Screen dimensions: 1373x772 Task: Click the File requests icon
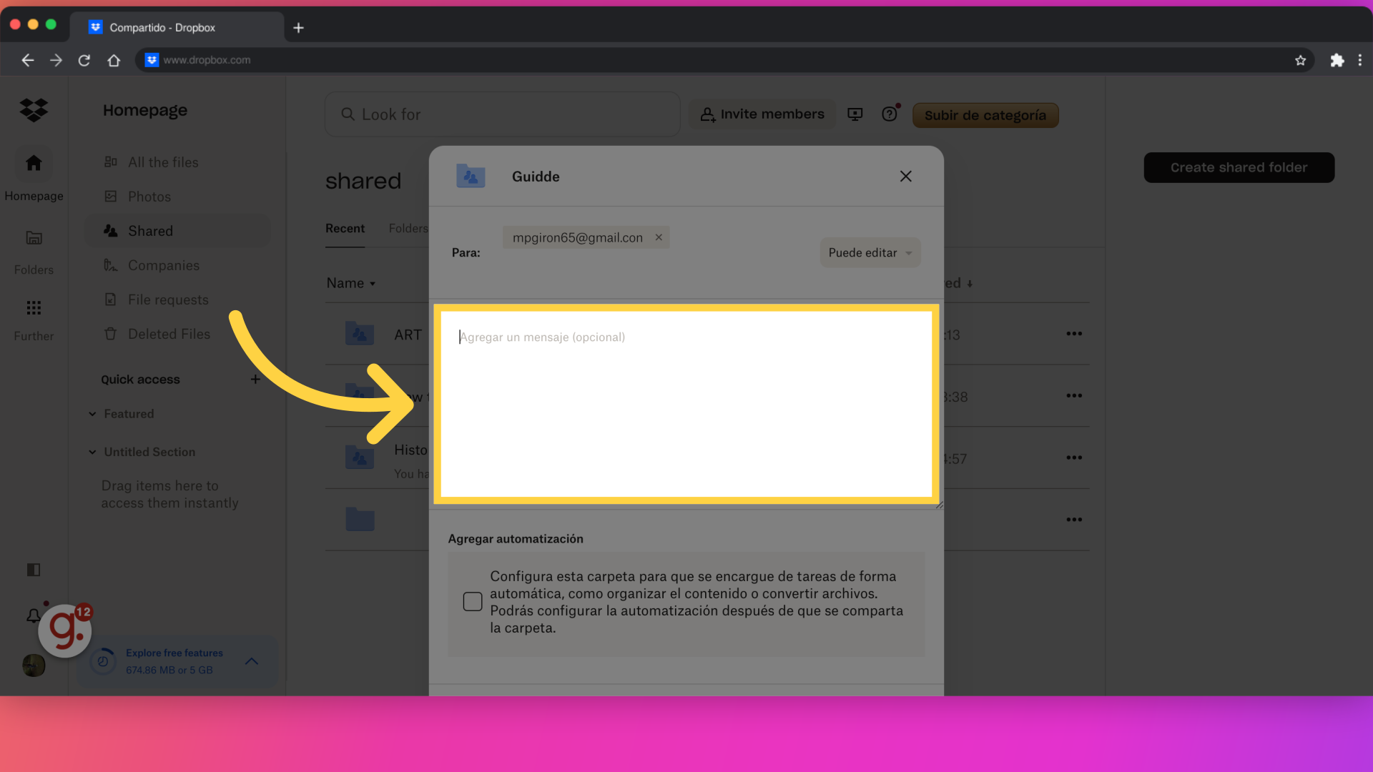tap(110, 299)
